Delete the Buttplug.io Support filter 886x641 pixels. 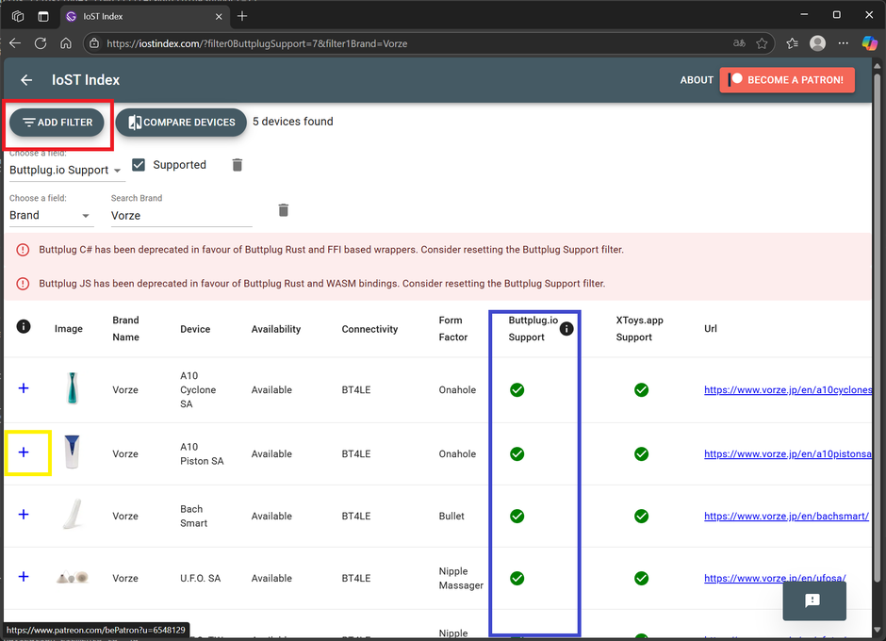pyautogui.click(x=238, y=164)
